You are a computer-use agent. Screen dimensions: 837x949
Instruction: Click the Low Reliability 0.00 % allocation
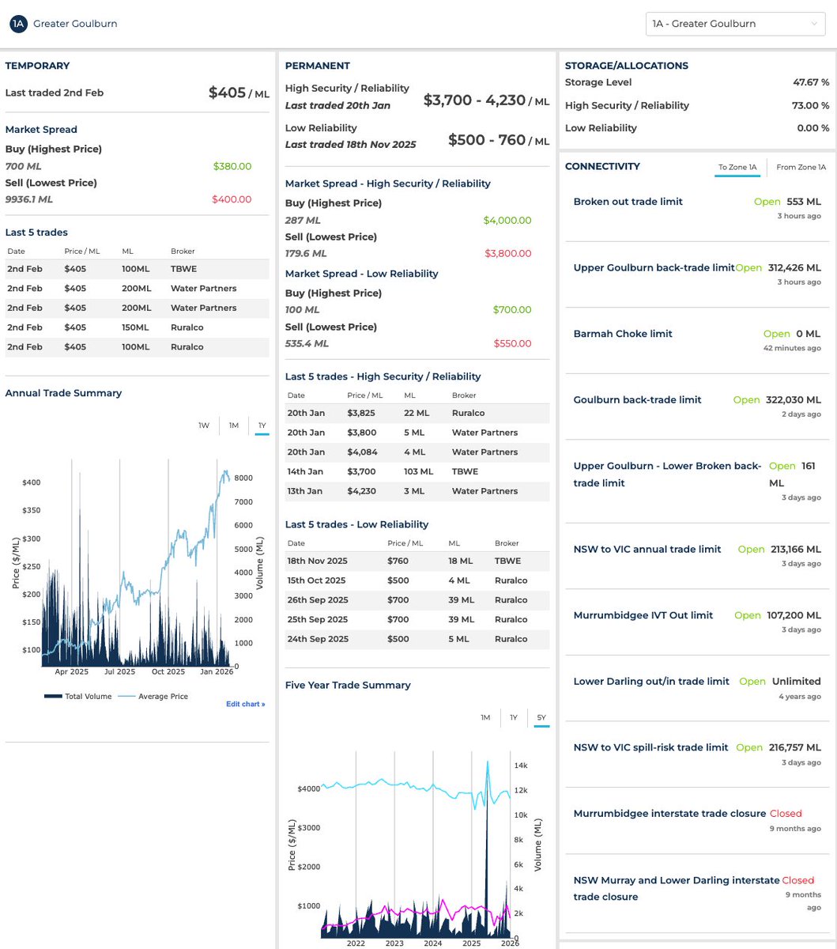813,128
